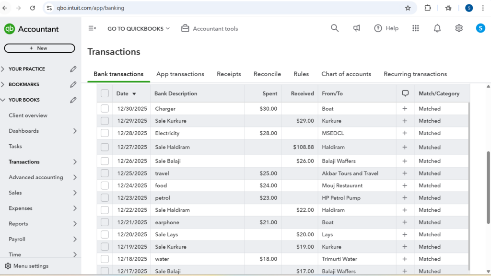Expand the Sales submenu arrow
This screenshot has width=491, height=276.
(75, 193)
